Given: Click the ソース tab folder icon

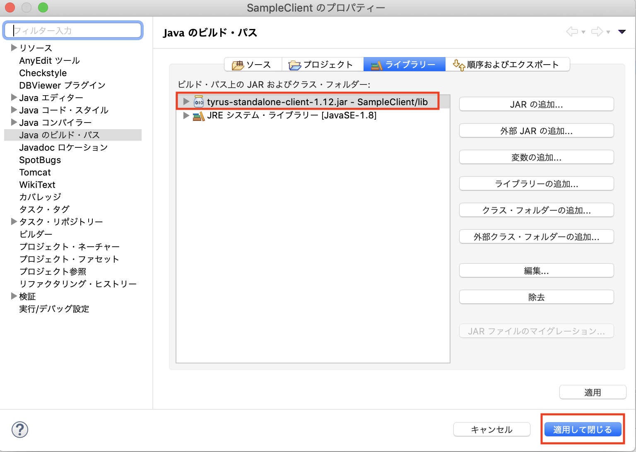Looking at the screenshot, I should coord(238,65).
